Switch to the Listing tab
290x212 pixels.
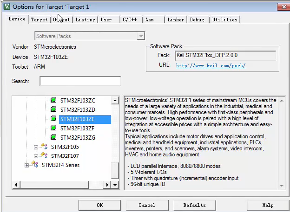coord(85,19)
